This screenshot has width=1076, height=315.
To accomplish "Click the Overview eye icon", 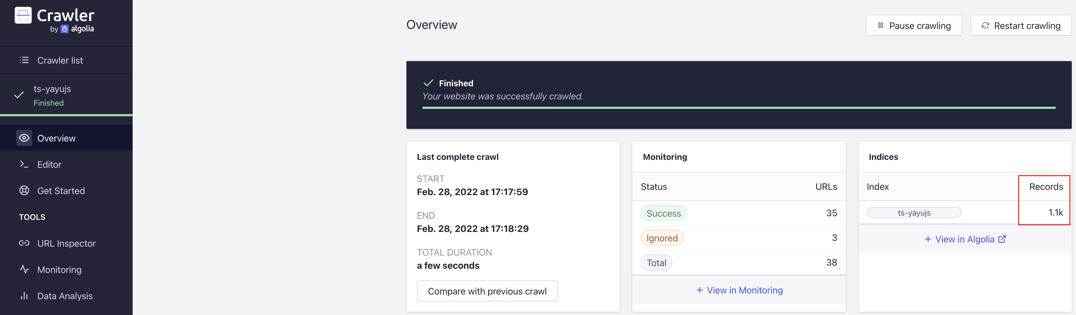I will [x=24, y=138].
